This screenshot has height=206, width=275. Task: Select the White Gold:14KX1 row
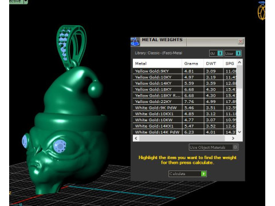click(x=184, y=126)
